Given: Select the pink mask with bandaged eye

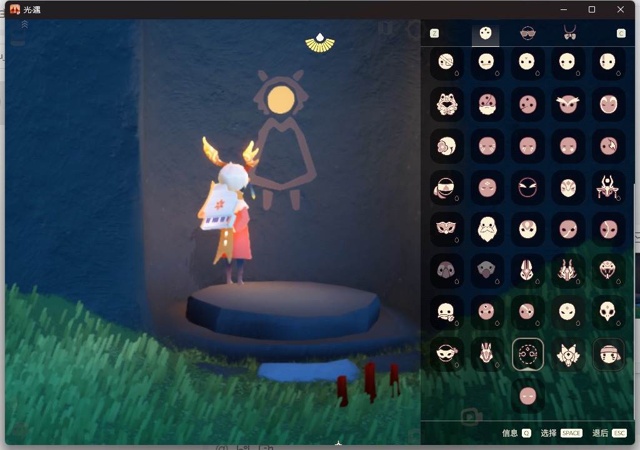Looking at the screenshot, I should point(527,312).
